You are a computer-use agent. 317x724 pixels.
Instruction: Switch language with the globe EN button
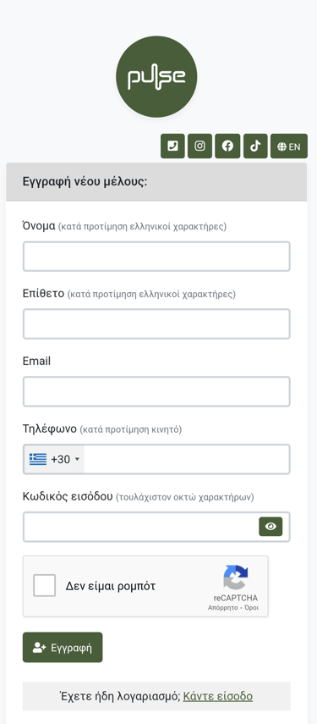(289, 146)
